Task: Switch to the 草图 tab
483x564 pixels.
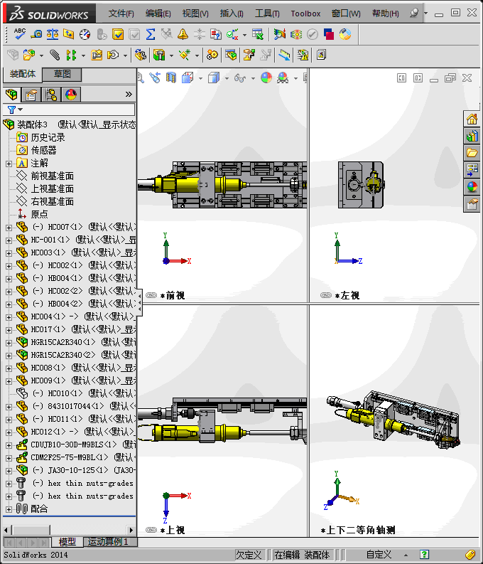Action: pyautogui.click(x=62, y=75)
